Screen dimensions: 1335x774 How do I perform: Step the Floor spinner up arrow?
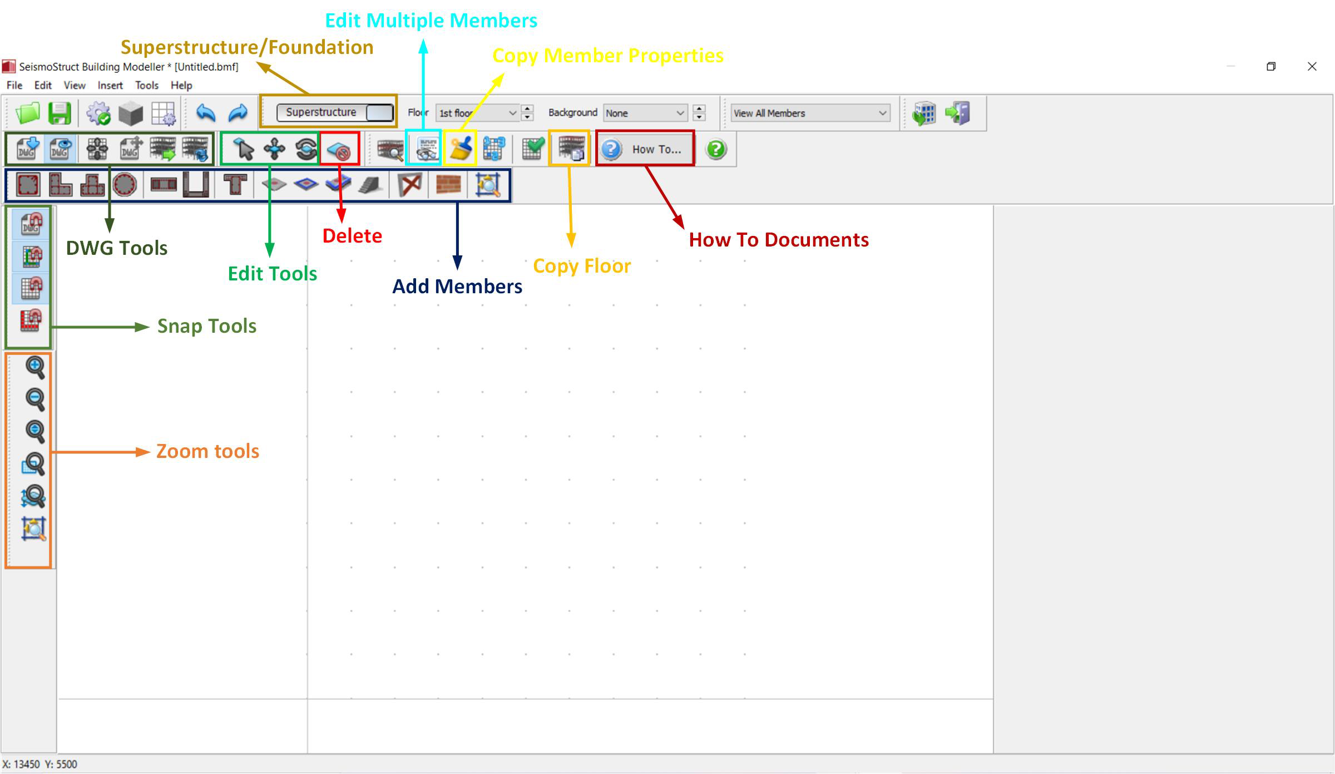[x=528, y=109]
